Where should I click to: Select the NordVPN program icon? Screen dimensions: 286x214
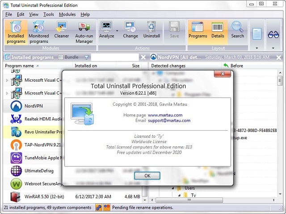16,106
